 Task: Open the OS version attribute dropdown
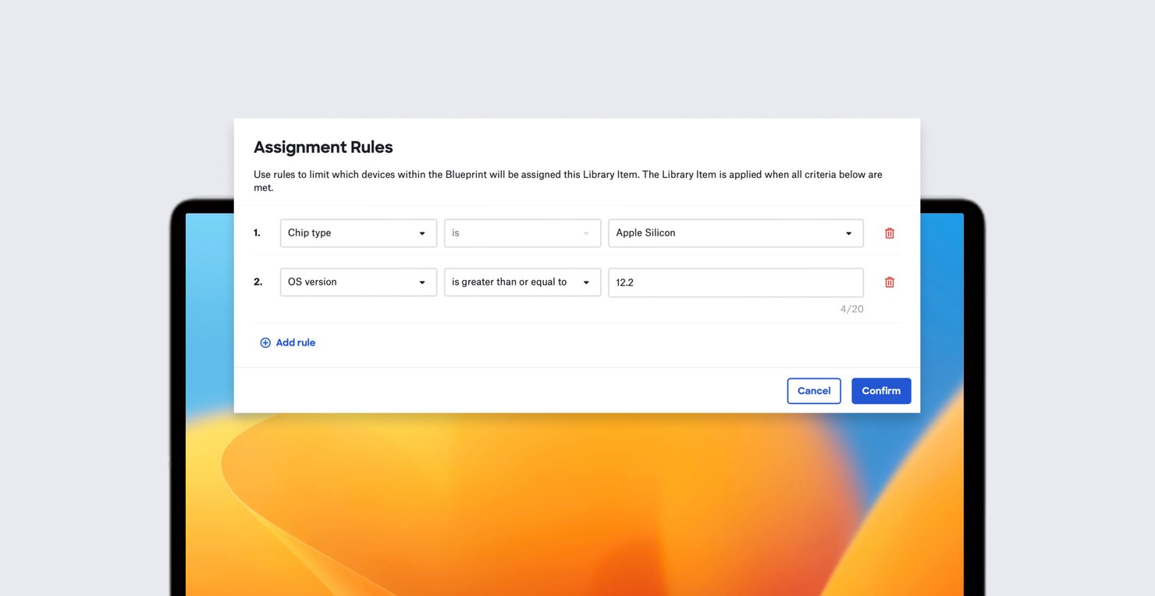[x=358, y=282]
